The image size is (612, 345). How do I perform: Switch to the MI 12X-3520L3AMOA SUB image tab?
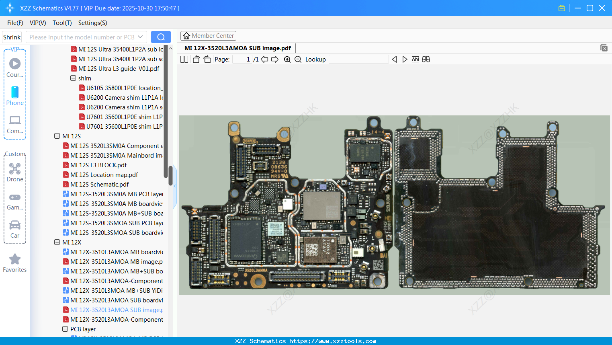coord(237,48)
